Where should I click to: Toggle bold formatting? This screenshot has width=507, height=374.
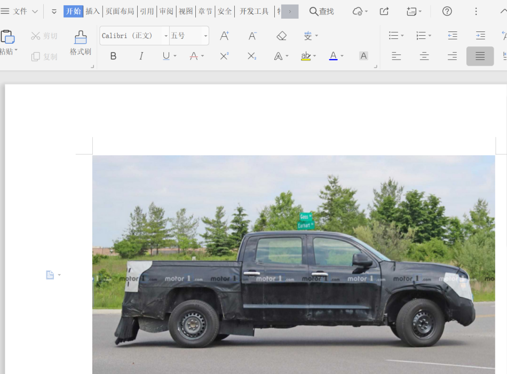pyautogui.click(x=113, y=56)
